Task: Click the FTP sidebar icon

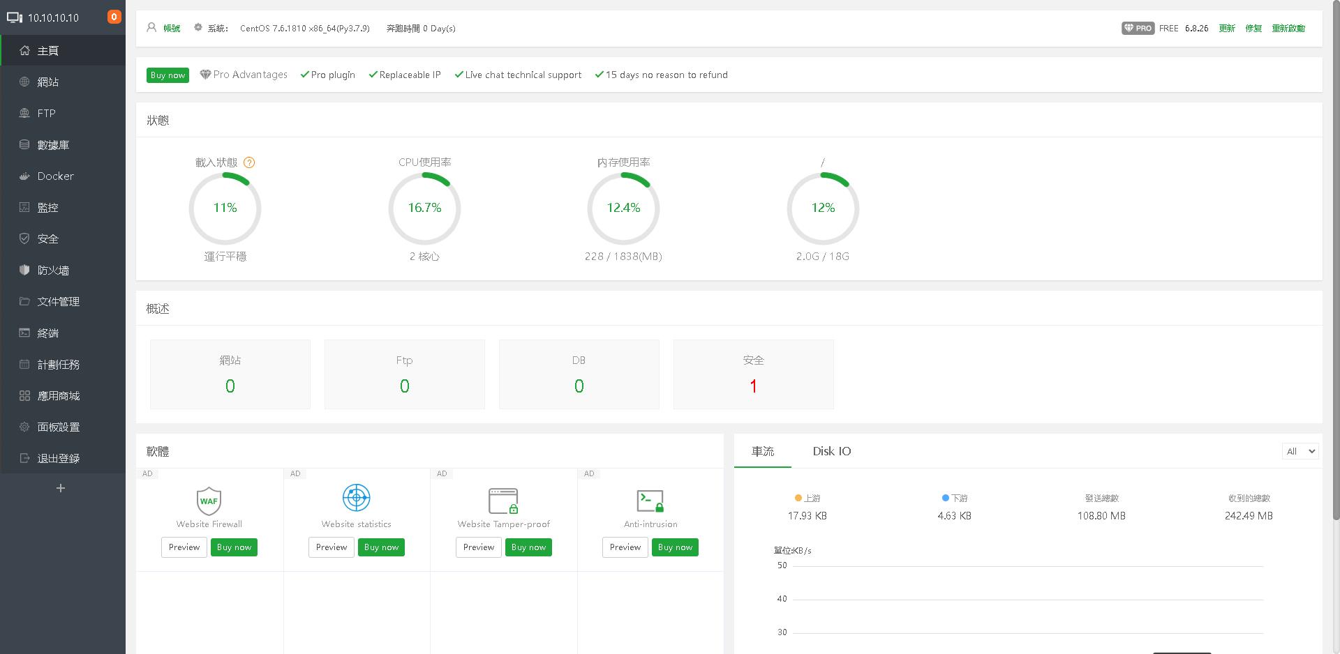Action: pos(24,114)
